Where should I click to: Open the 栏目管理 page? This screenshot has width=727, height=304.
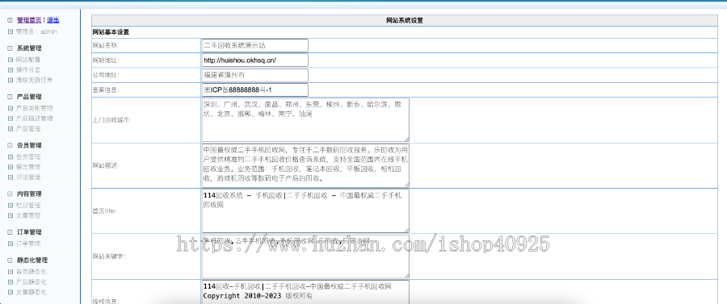(28, 206)
